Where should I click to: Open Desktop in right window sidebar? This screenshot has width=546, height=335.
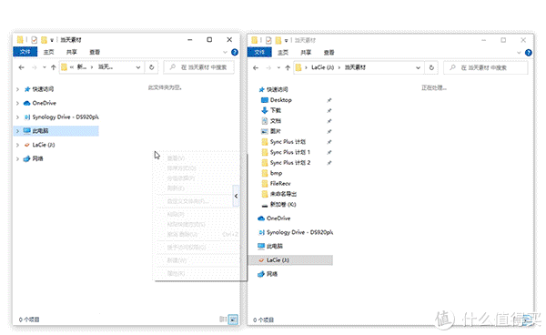point(277,100)
